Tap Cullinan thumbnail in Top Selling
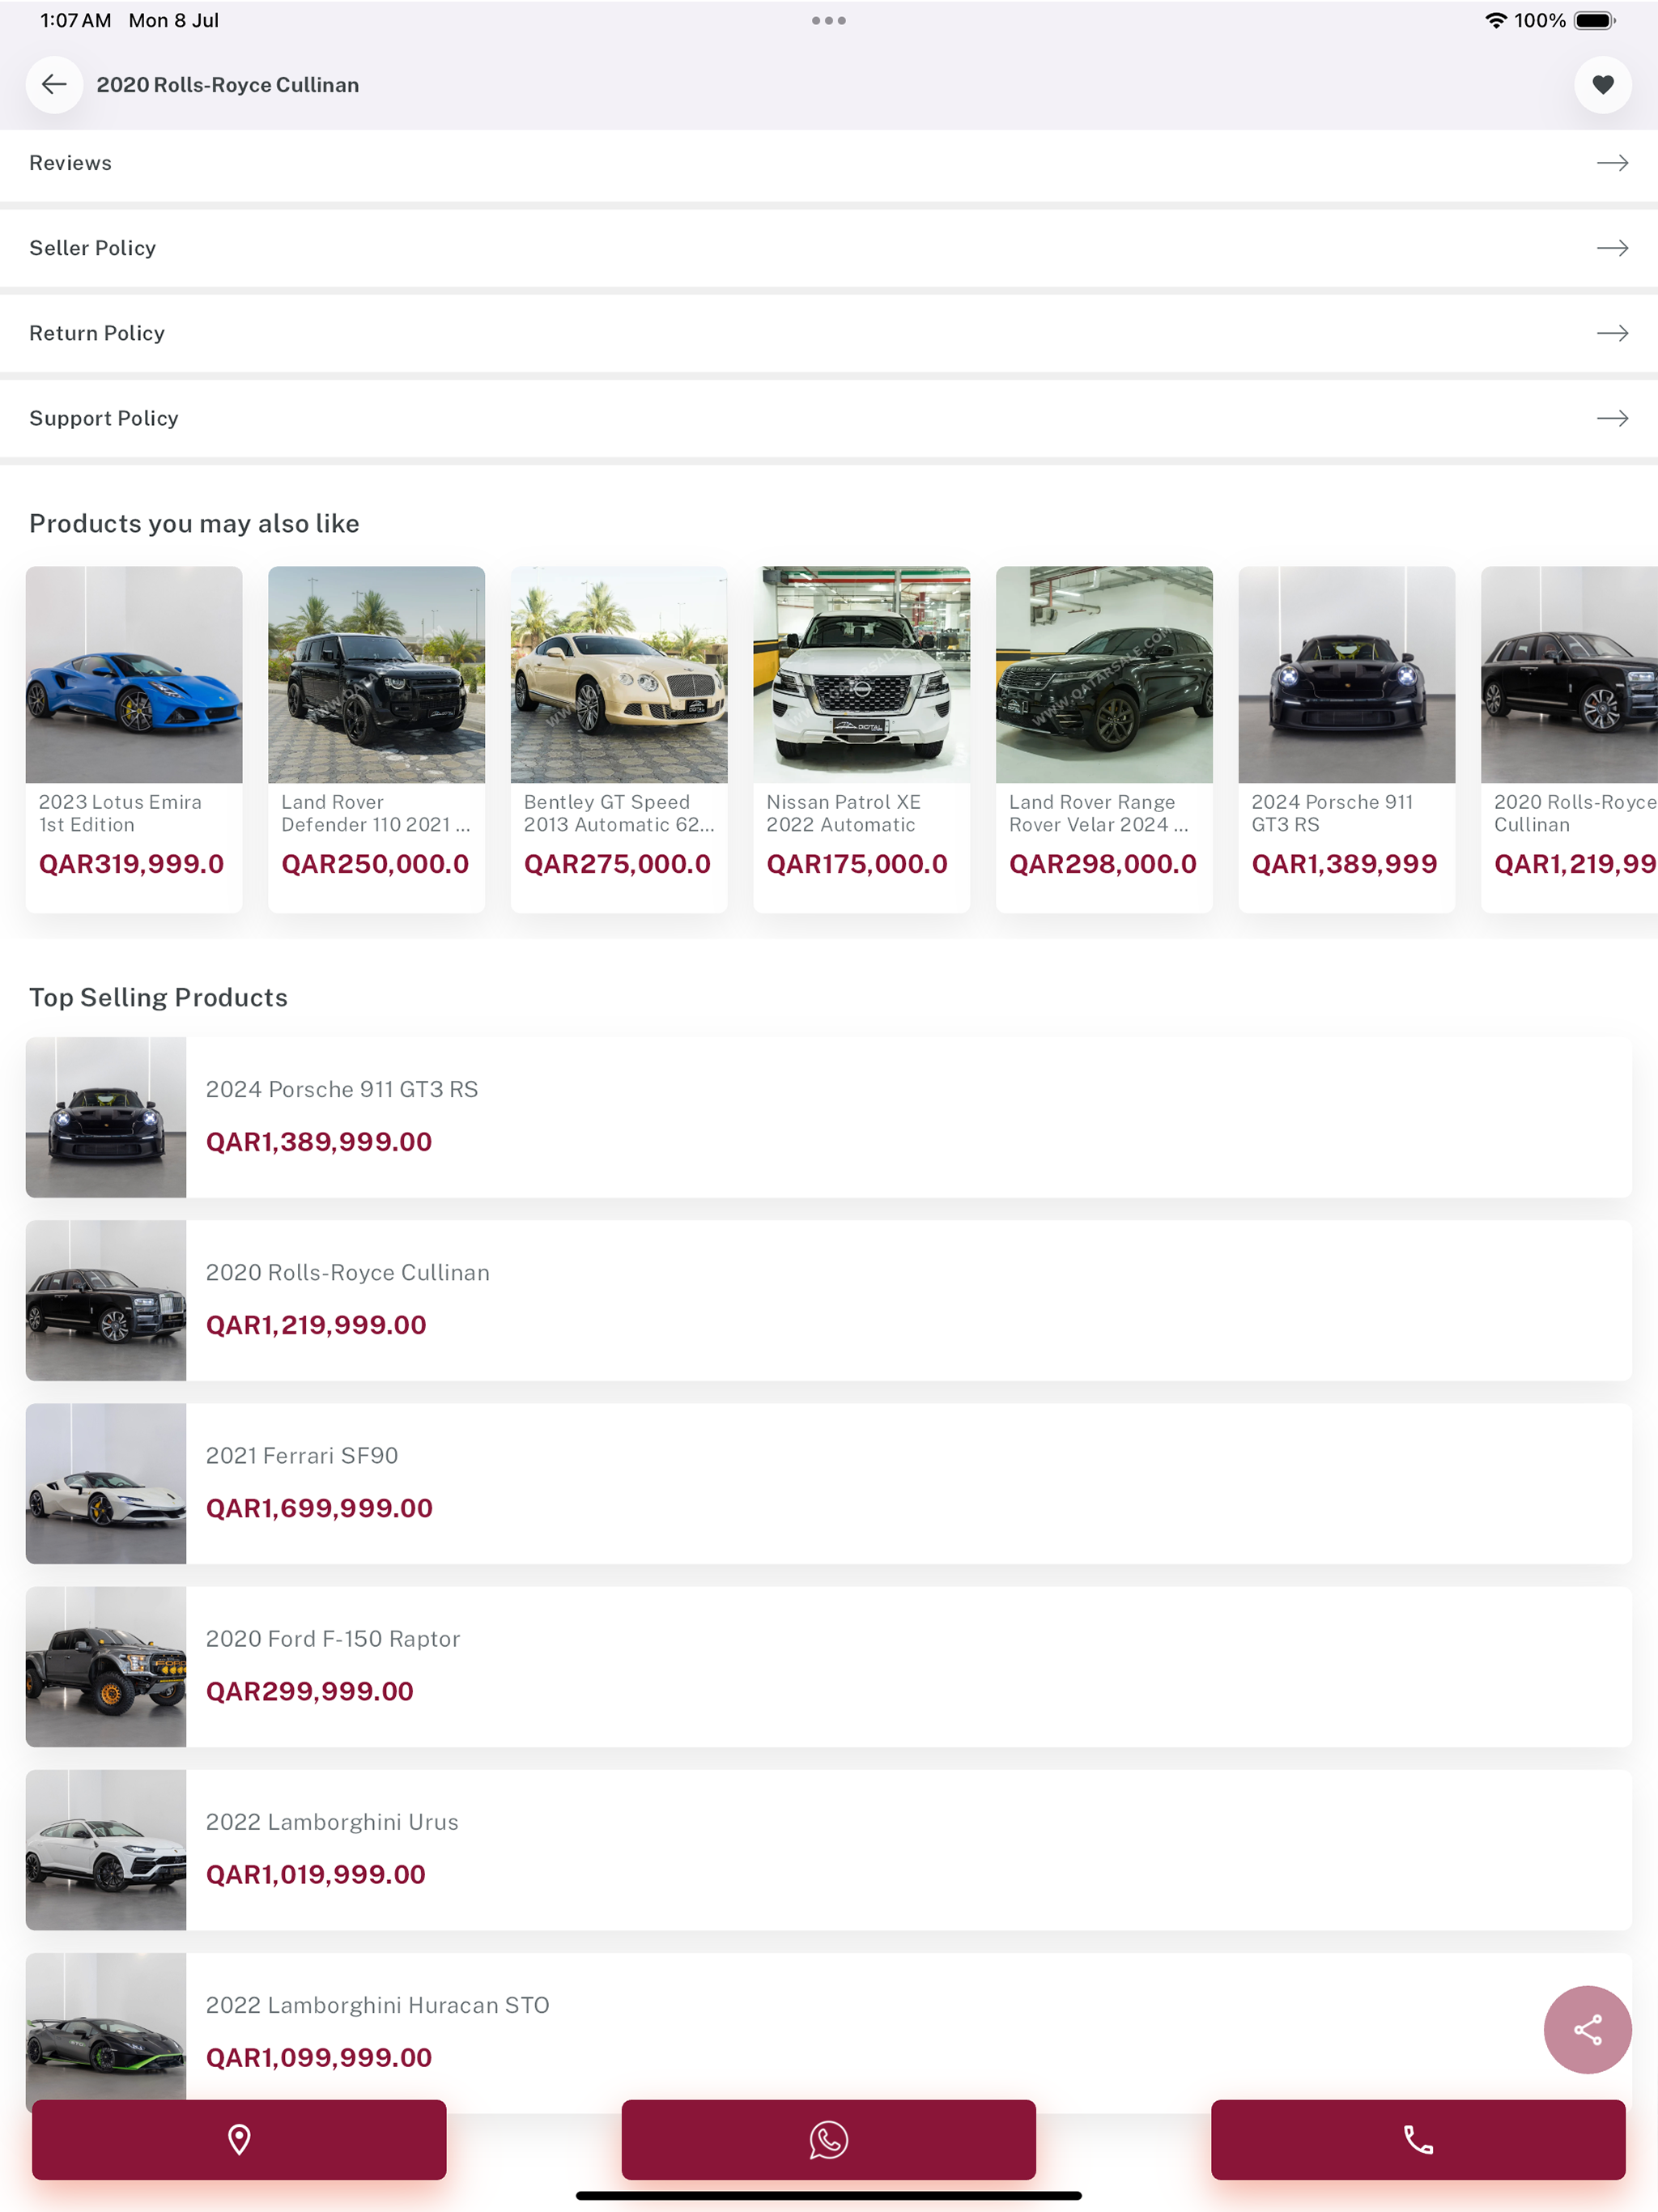Image resolution: width=1658 pixels, height=2212 pixels. [x=106, y=1300]
